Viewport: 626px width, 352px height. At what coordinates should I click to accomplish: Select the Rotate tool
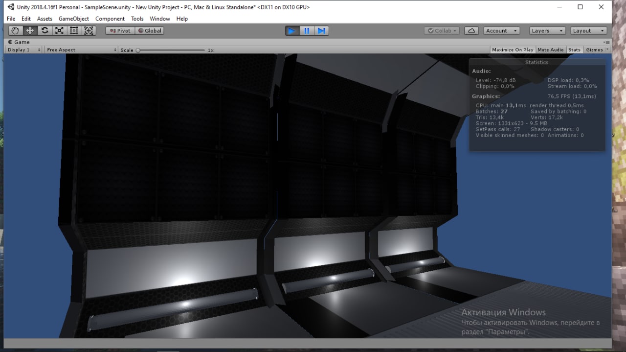click(45, 30)
